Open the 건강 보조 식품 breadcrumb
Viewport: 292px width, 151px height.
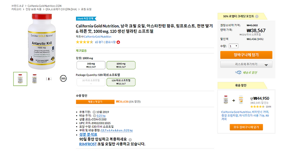[x=33, y=9]
